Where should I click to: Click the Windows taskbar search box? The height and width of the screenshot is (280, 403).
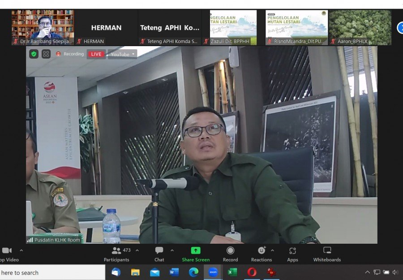(x=52, y=272)
